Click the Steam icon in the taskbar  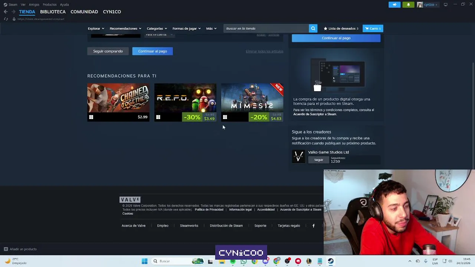point(331,261)
